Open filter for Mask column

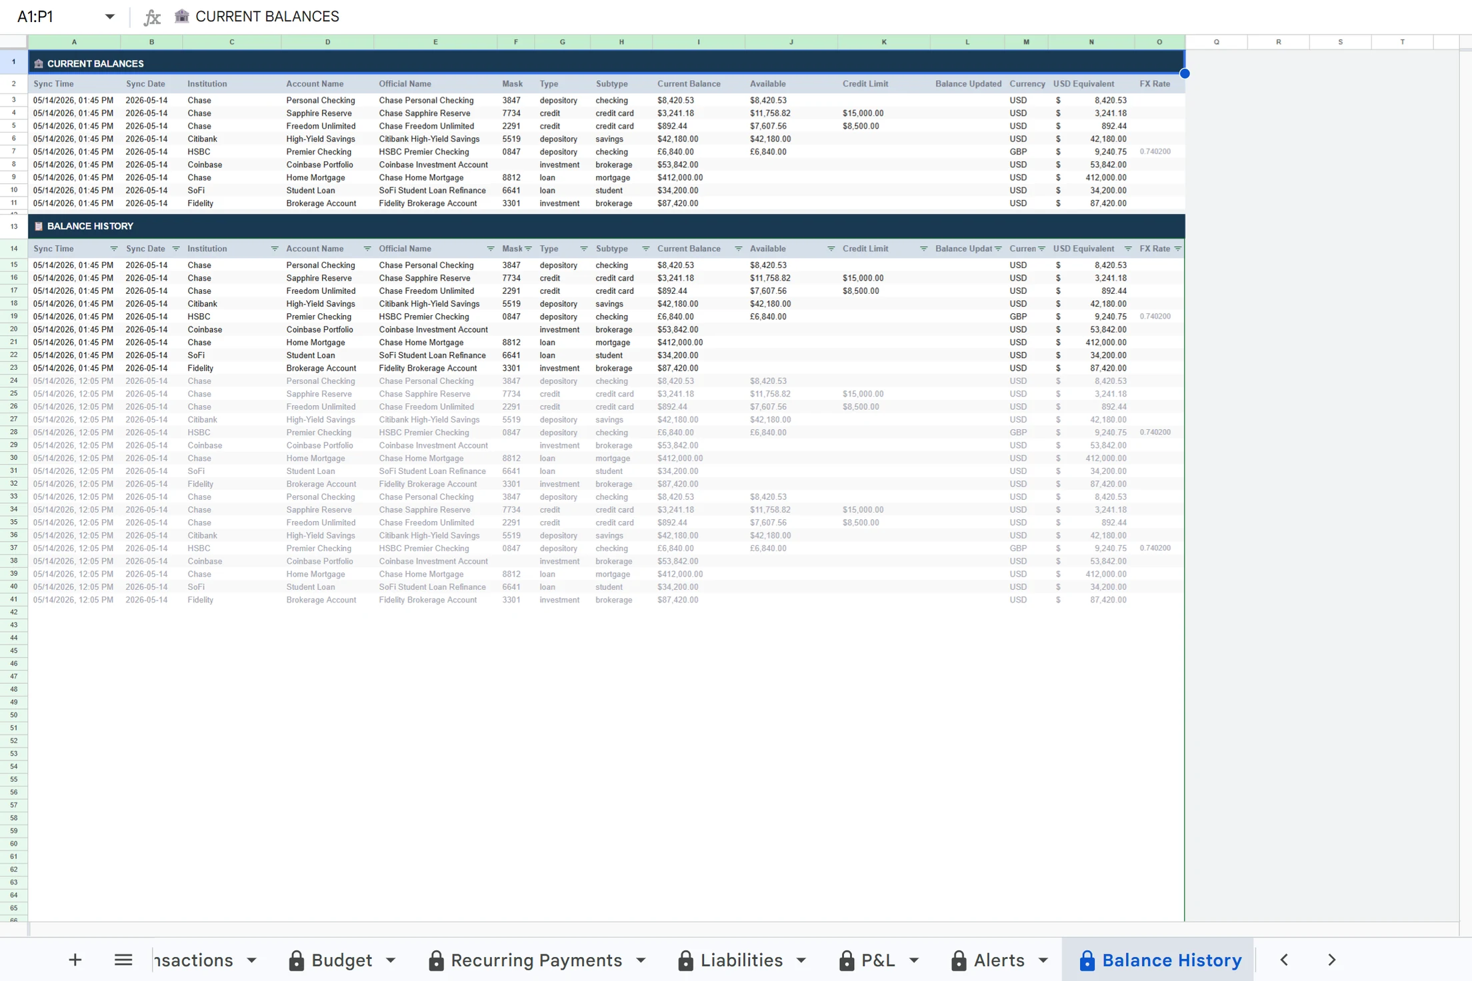[x=528, y=249]
